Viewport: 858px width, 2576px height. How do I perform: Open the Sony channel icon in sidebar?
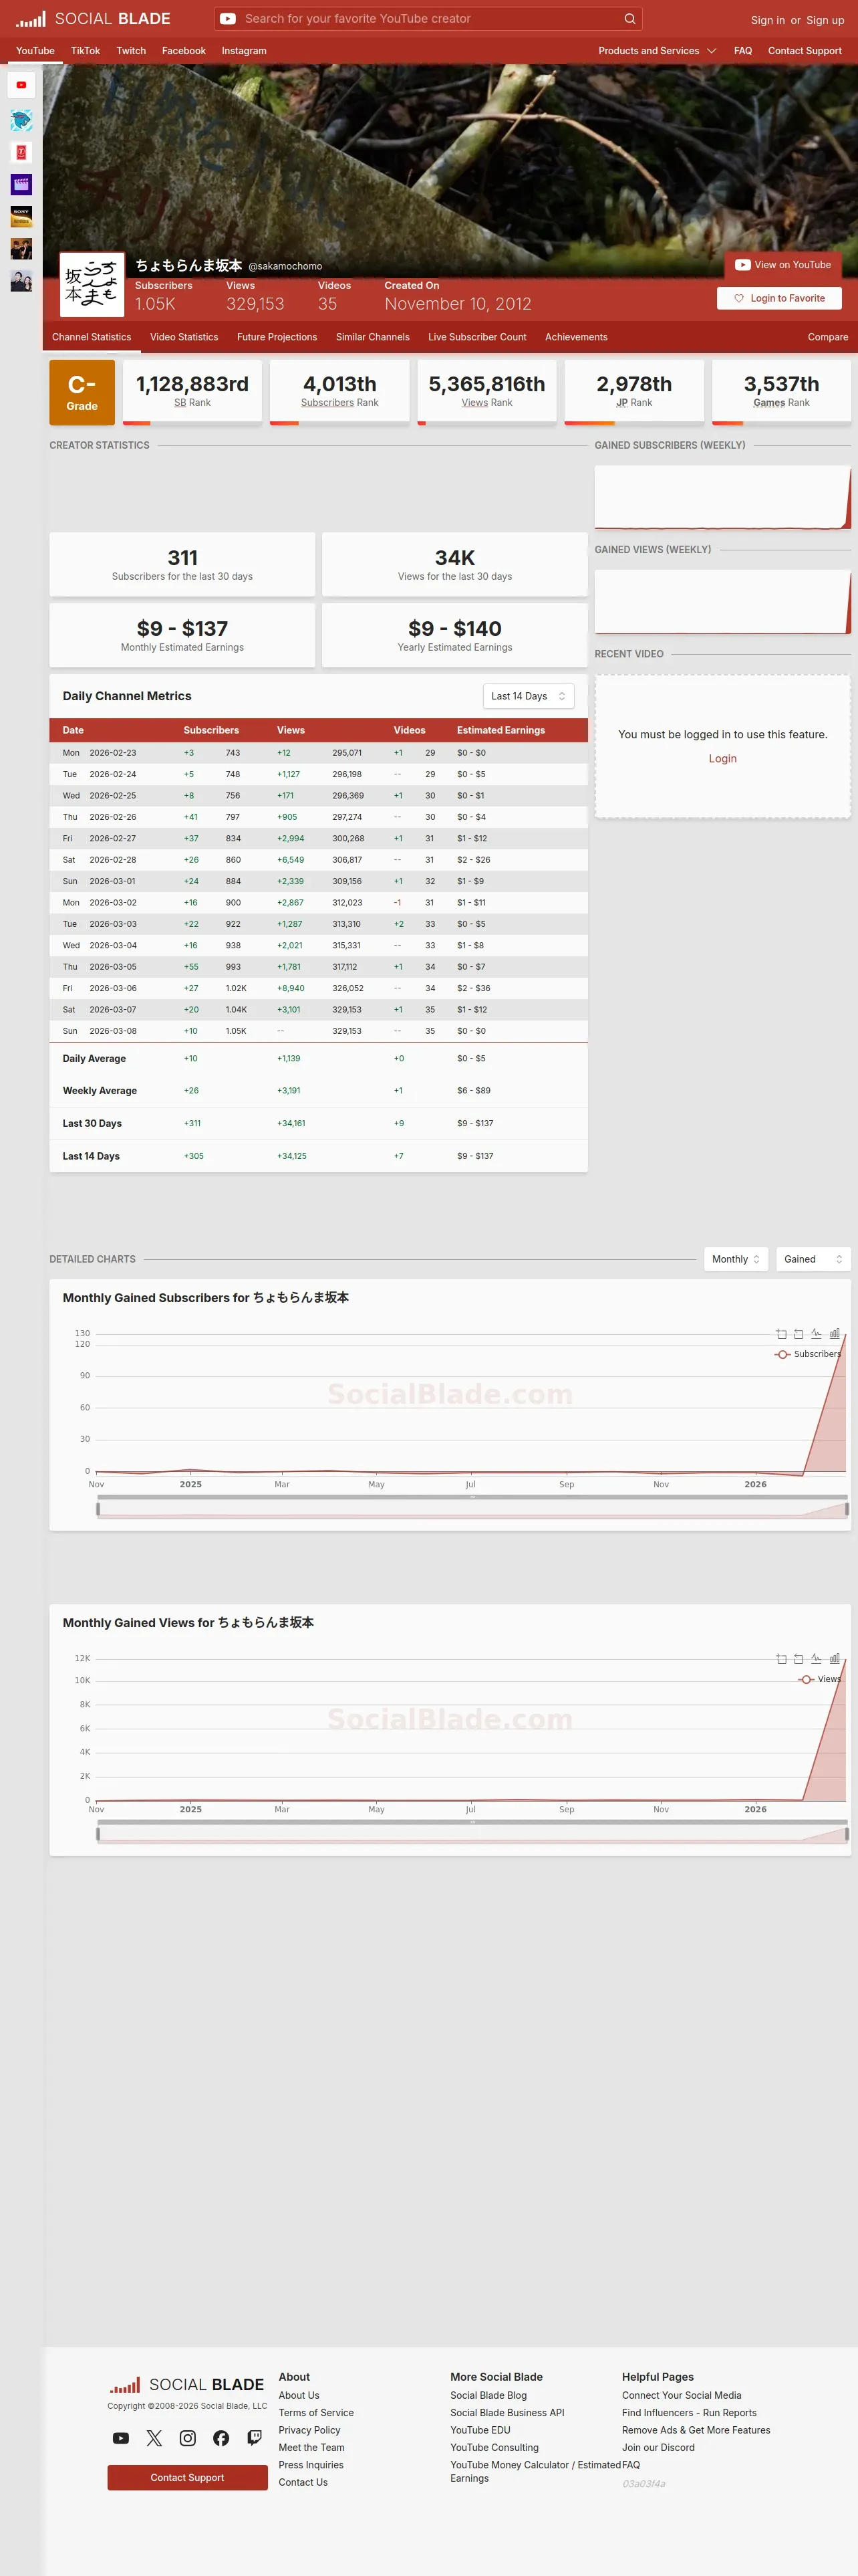tap(21, 217)
